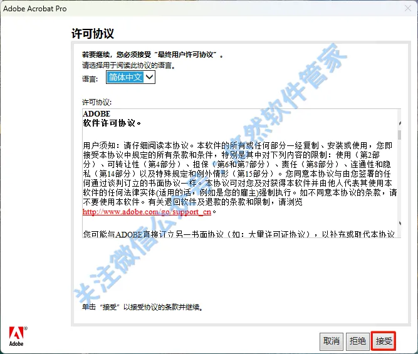Click the 用户须知 paragraph in agreement
This screenshot has width=418, height=354.
pos(239,179)
